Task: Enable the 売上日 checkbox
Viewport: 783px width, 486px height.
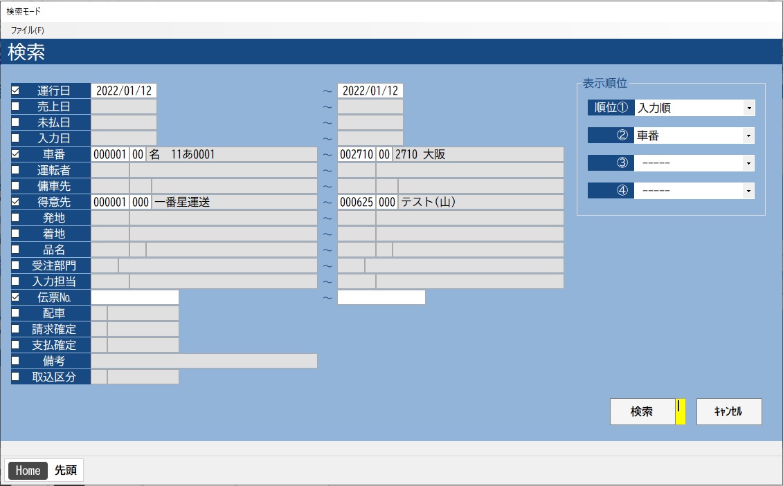Action: coord(15,106)
